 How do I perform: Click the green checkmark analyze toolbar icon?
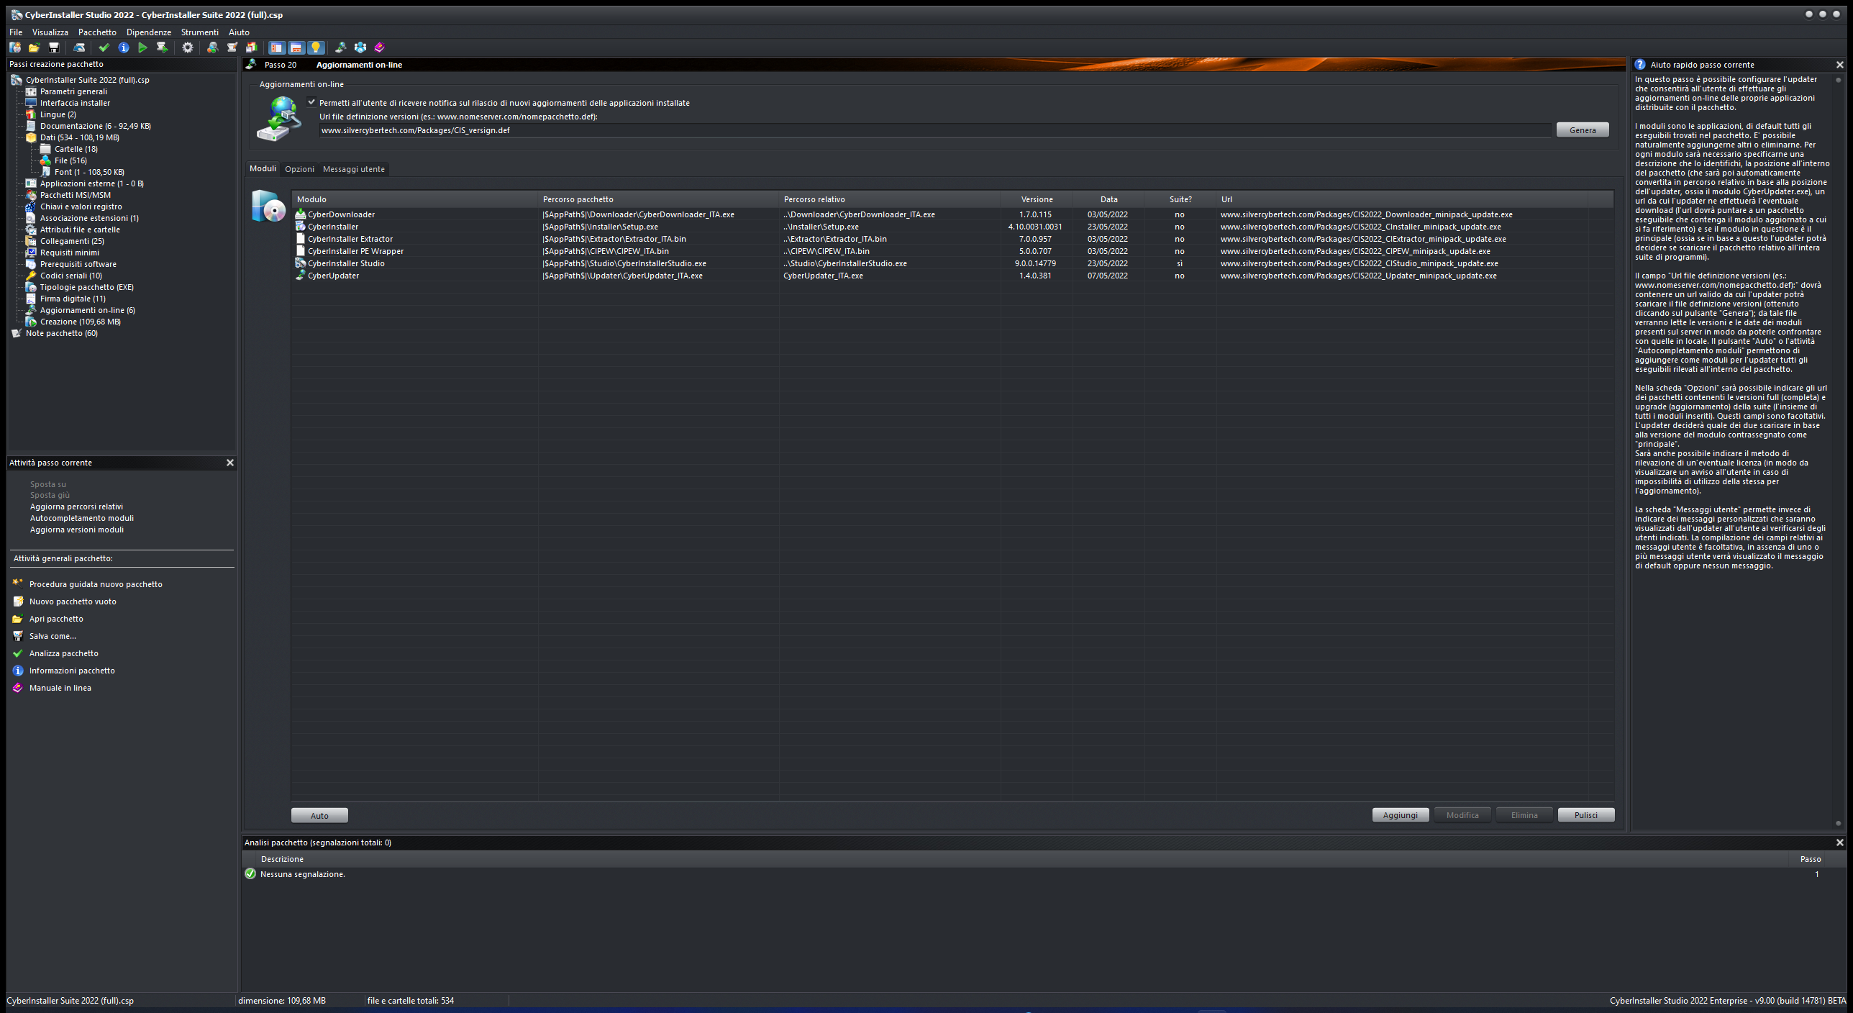104,47
